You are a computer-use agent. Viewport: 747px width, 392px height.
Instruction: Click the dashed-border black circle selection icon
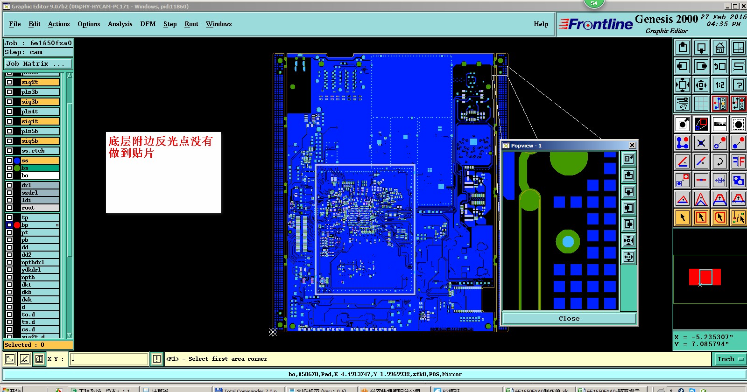pyautogui.click(x=739, y=124)
